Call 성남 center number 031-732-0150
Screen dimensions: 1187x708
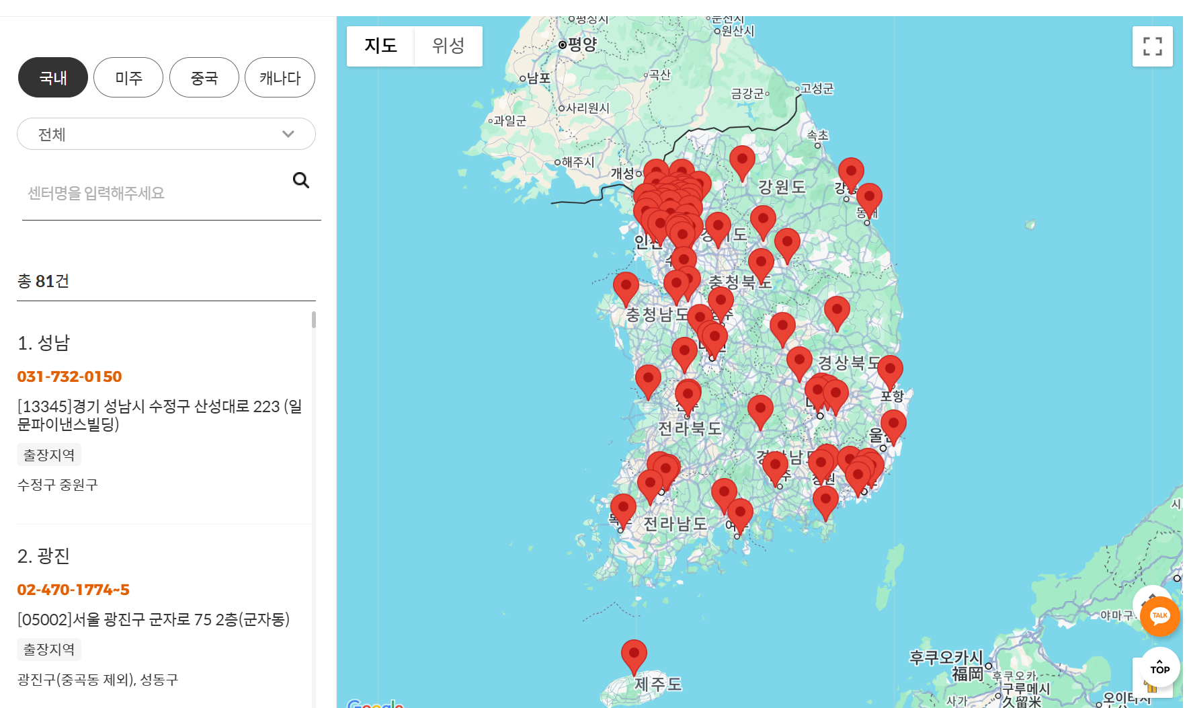pos(69,377)
